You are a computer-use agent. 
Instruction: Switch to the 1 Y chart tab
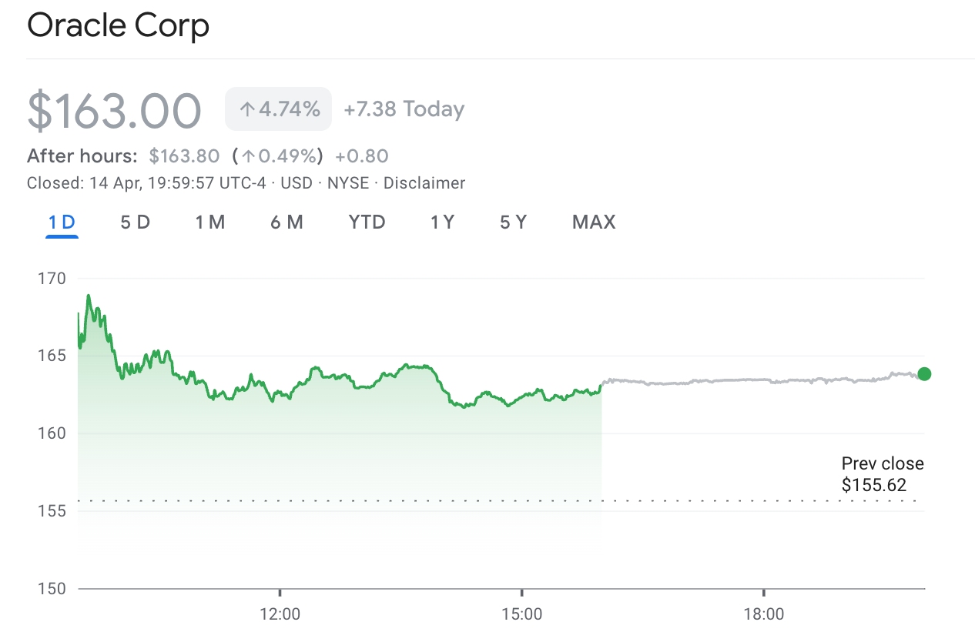coord(442,222)
